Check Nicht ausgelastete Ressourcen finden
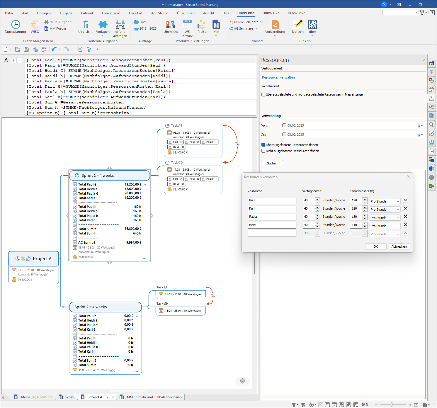 (263, 151)
